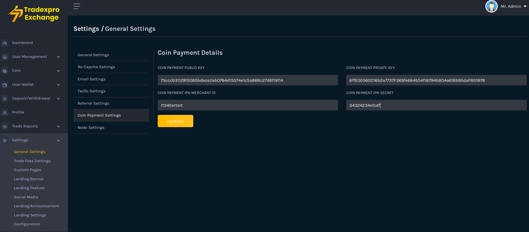The width and height of the screenshot is (529, 232).
Task: Click the Coin Payment Public Key field
Action: tap(248, 80)
